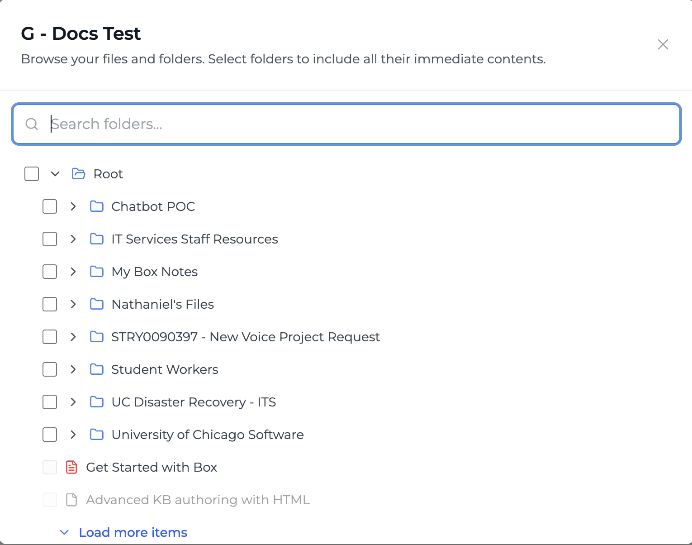
Task: Check the Root folder checkbox
Action: pos(32,174)
